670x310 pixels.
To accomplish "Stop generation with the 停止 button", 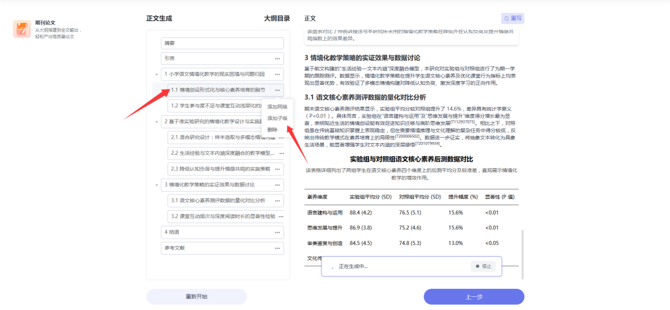I will 483,267.
